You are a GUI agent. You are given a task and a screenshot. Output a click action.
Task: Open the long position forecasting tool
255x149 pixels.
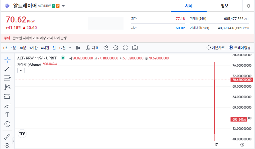click(7, 96)
